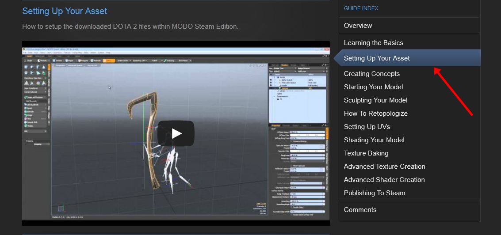Open the Setting Up UVs section

pos(367,127)
